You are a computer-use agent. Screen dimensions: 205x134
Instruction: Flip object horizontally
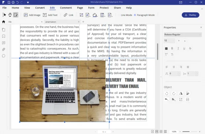click(181, 93)
